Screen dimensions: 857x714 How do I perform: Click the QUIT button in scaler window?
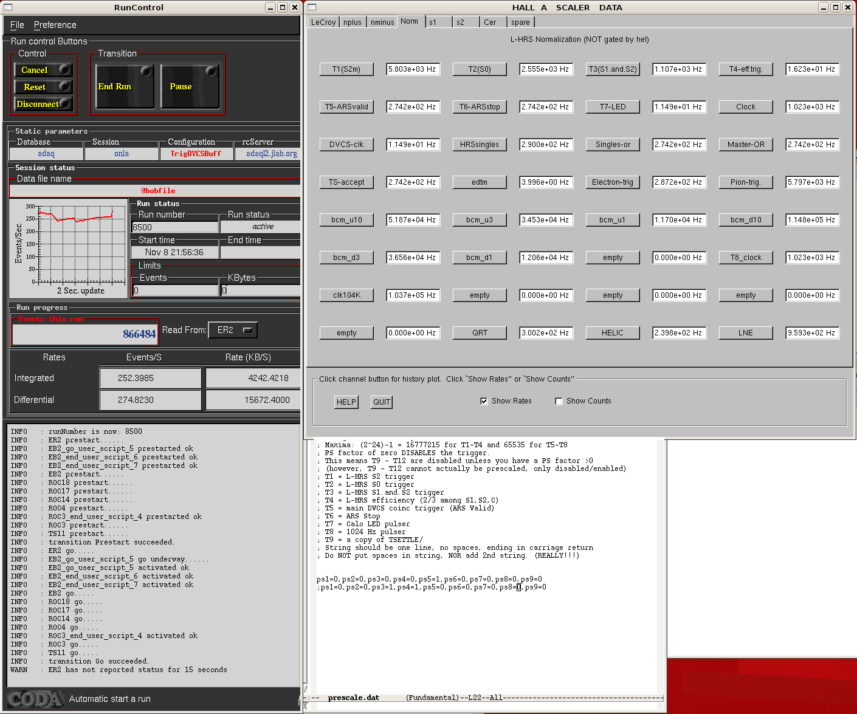[382, 402]
